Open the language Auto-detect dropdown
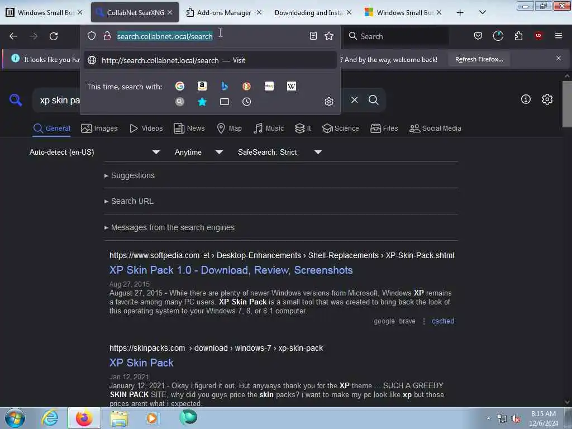This screenshot has height=429, width=572. (94, 152)
